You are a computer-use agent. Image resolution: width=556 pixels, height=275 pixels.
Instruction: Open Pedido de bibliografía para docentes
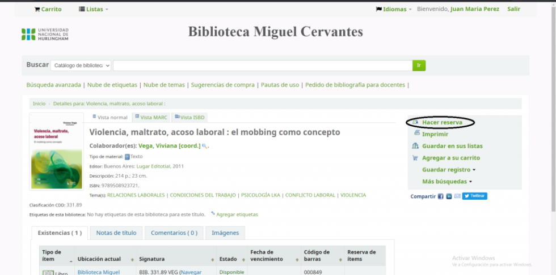click(x=355, y=85)
